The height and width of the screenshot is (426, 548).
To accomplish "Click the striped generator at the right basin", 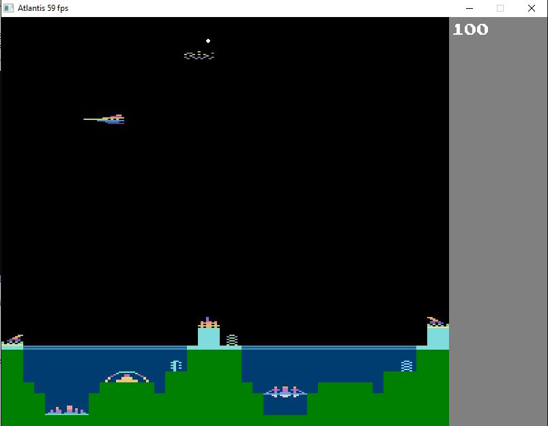I will [407, 366].
